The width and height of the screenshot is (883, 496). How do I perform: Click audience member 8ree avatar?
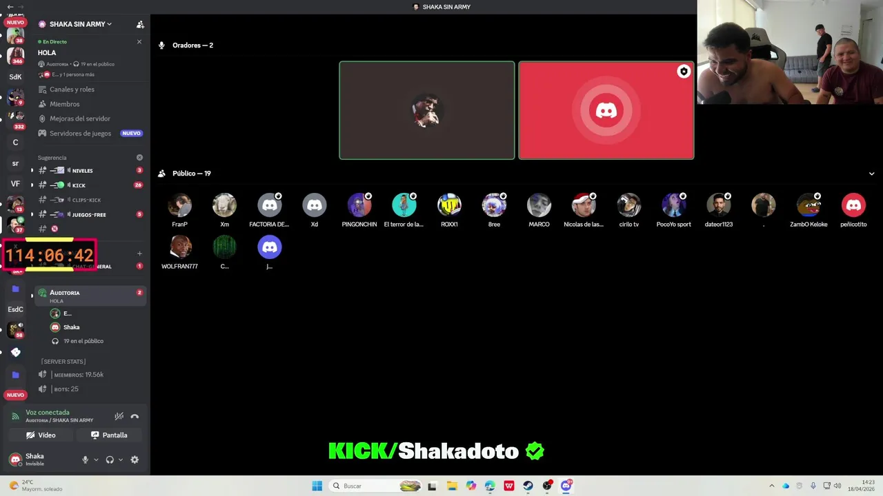click(x=494, y=205)
